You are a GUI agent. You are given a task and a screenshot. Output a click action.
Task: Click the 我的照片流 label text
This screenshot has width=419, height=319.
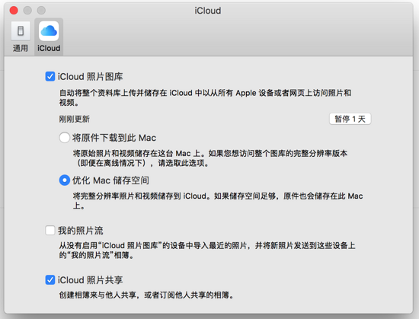click(x=81, y=231)
